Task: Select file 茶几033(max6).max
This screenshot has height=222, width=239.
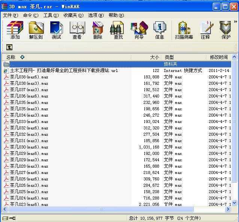Action: coord(29,121)
